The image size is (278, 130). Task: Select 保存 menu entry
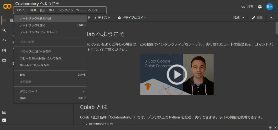(x=50, y=75)
